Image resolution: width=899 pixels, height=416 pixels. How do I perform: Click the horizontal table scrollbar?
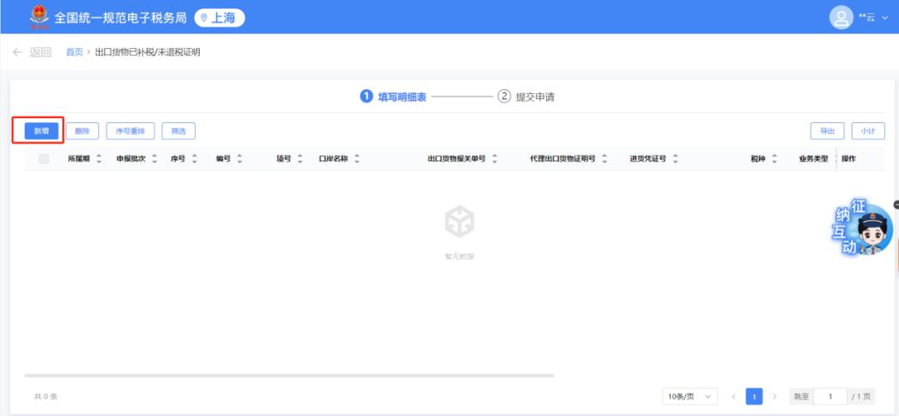[x=289, y=376]
